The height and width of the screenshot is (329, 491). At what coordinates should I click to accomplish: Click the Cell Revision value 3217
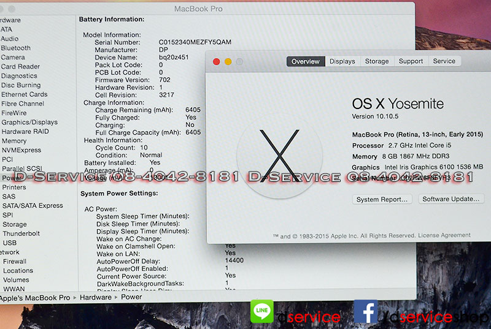tap(166, 95)
